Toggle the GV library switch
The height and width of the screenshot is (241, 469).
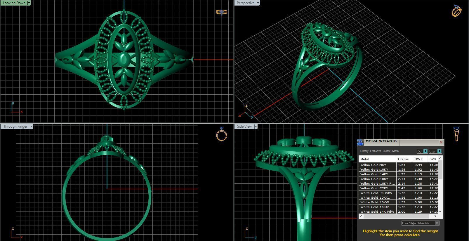422,151
